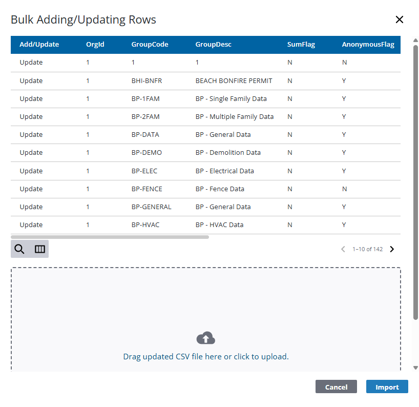
Task: Click the horizontal table scrollbar
Action: pos(110,237)
